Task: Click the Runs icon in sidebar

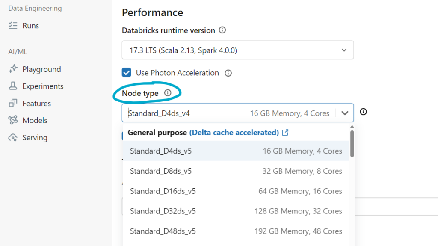Action: 13,26
